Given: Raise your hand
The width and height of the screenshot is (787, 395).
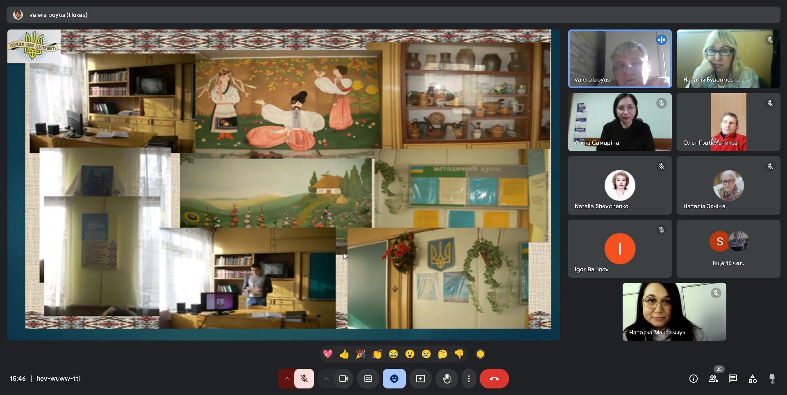Looking at the screenshot, I should [447, 379].
